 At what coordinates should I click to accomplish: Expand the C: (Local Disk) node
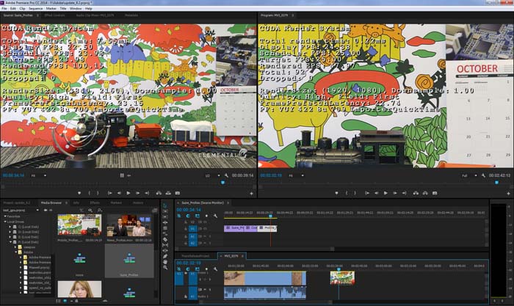click(x=10, y=227)
